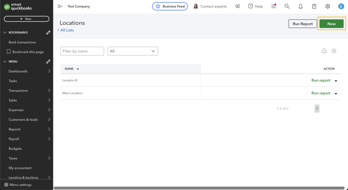Open the Sales menu item
Image resolution: width=348 pixels, height=190 pixels.
click(x=13, y=100)
